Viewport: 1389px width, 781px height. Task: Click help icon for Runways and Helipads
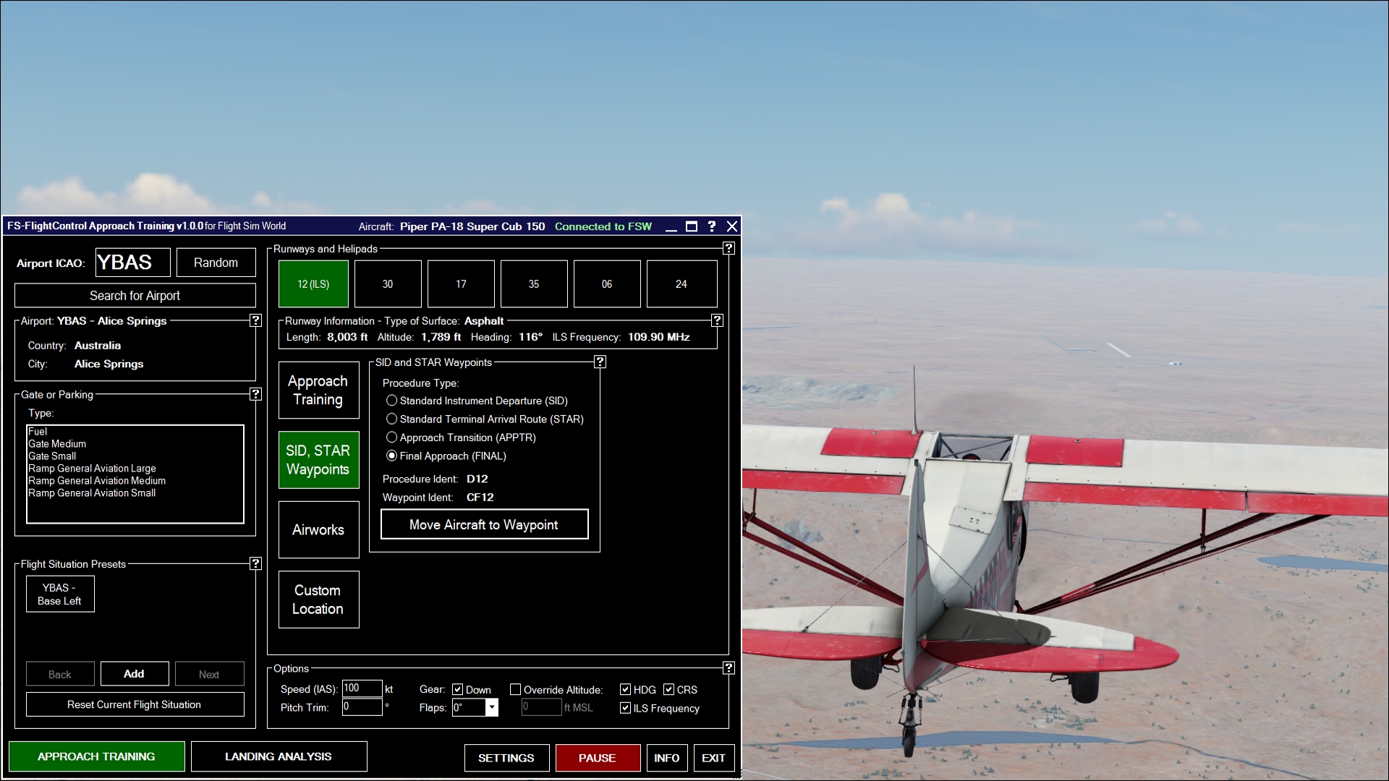click(x=729, y=248)
